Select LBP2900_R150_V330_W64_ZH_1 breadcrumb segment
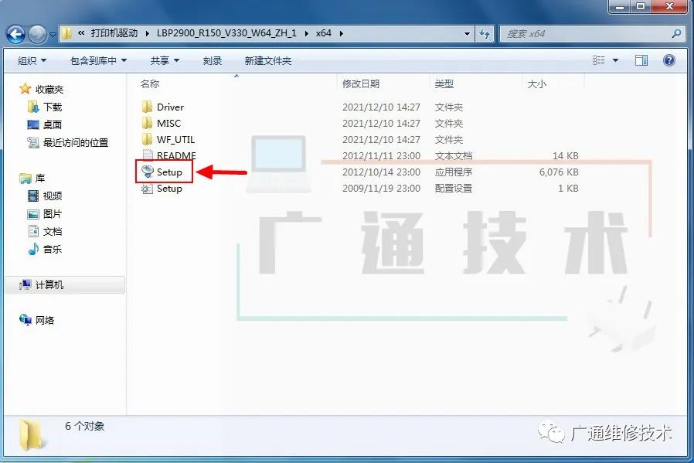The image size is (694, 463). 226,33
